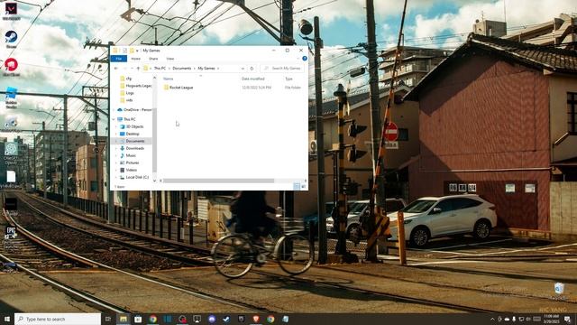Click the taskbar Type here to search box
This screenshot has width=577, height=325.
(x=58, y=319)
